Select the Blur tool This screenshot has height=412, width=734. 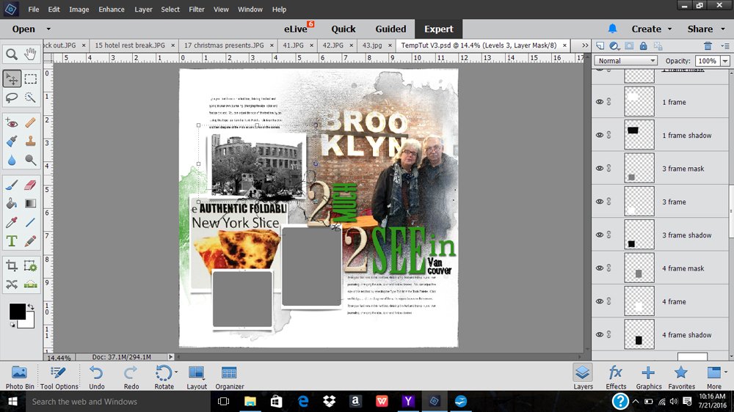[12, 160]
